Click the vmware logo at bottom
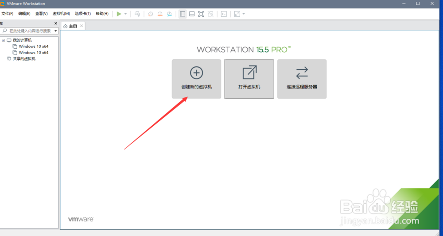 point(81,219)
